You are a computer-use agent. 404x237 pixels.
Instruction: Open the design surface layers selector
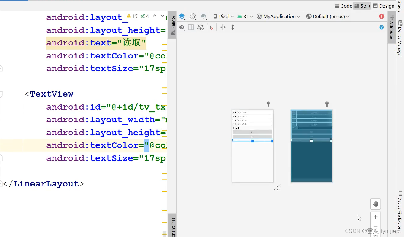tap(182, 16)
